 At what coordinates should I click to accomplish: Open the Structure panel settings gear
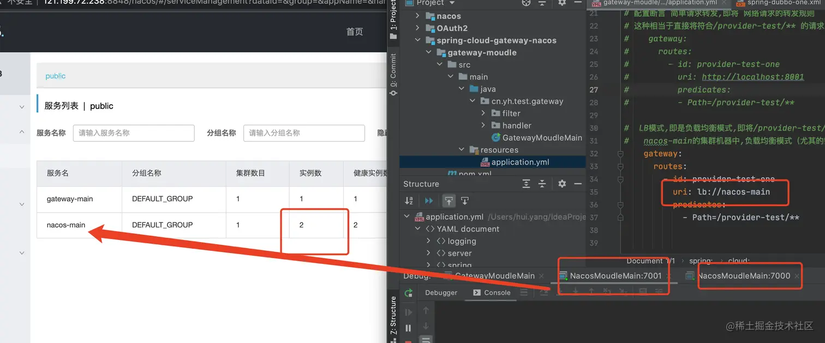pos(562,184)
